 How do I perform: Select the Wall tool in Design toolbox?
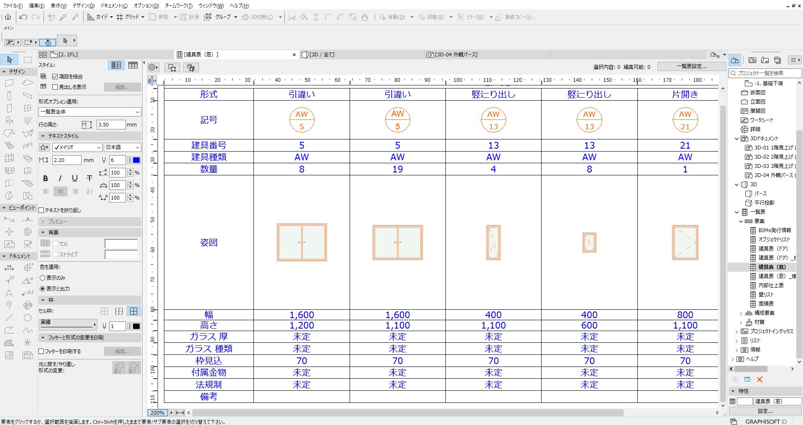click(9, 83)
